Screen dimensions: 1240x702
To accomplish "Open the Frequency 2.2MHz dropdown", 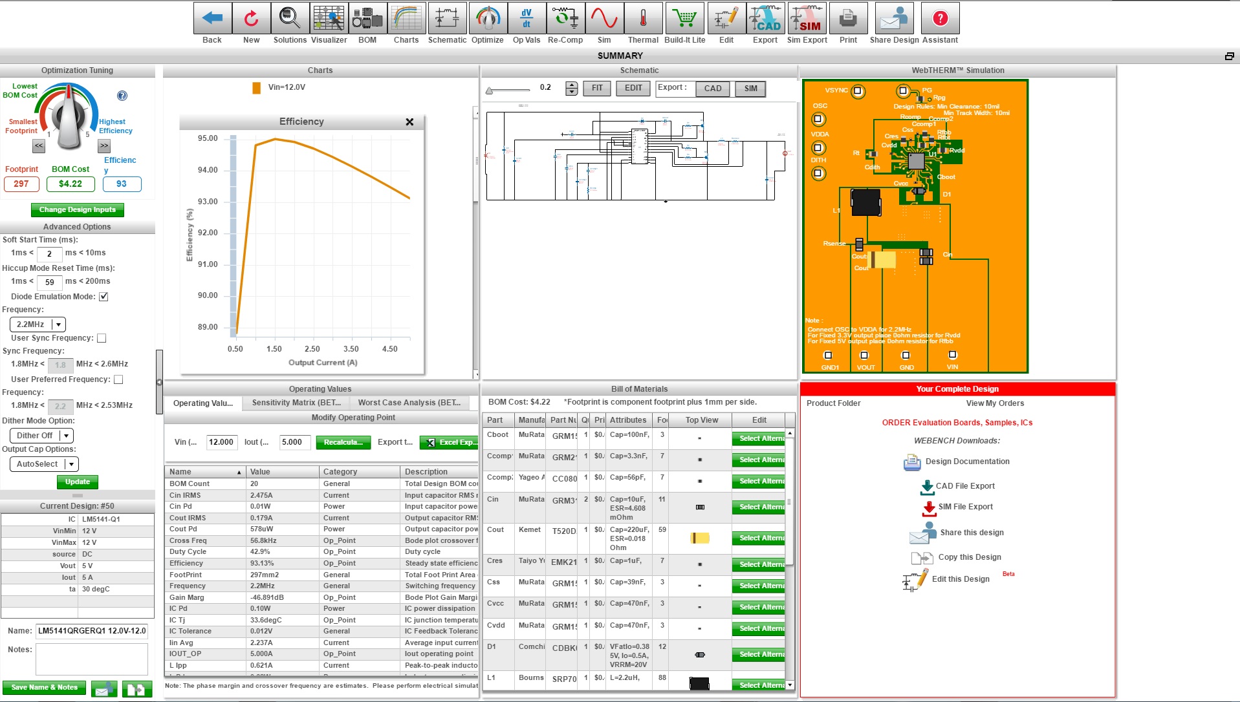I will pyautogui.click(x=38, y=324).
